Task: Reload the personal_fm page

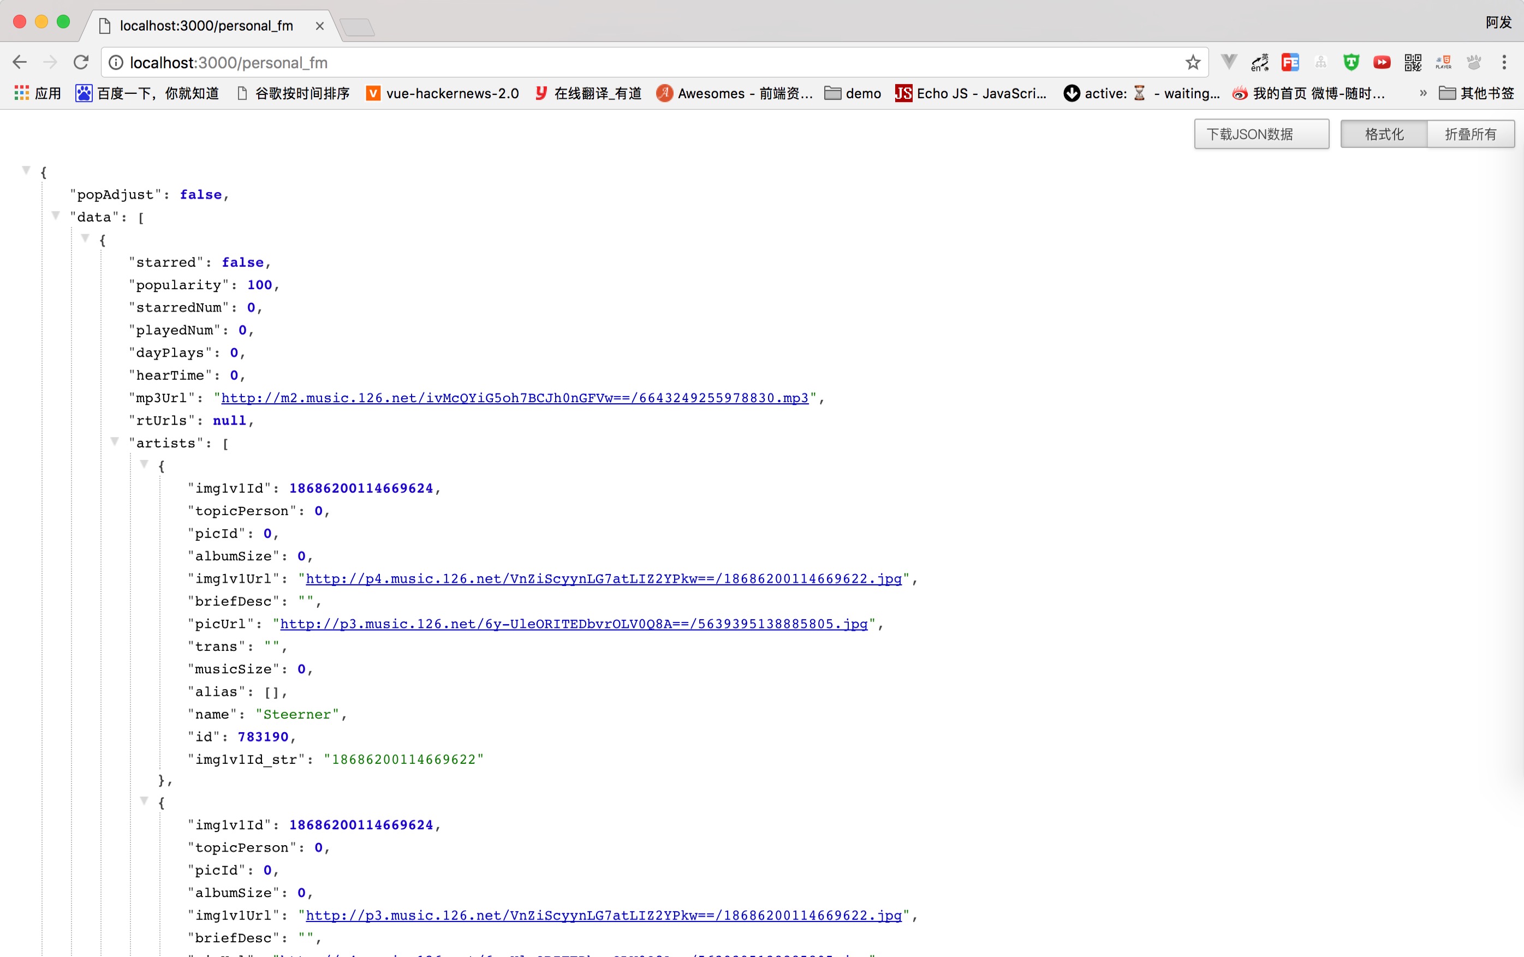Action: pyautogui.click(x=81, y=62)
